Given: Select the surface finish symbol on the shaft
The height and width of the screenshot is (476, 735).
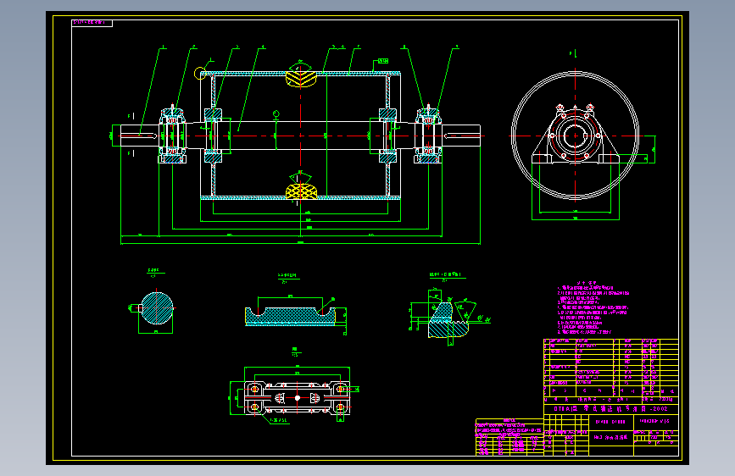Looking at the screenshot, I should point(276,113).
